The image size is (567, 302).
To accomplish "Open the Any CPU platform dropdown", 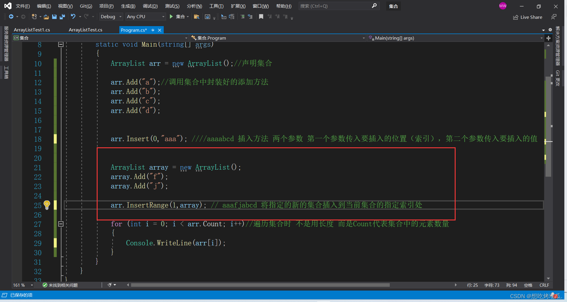I will tap(145, 17).
